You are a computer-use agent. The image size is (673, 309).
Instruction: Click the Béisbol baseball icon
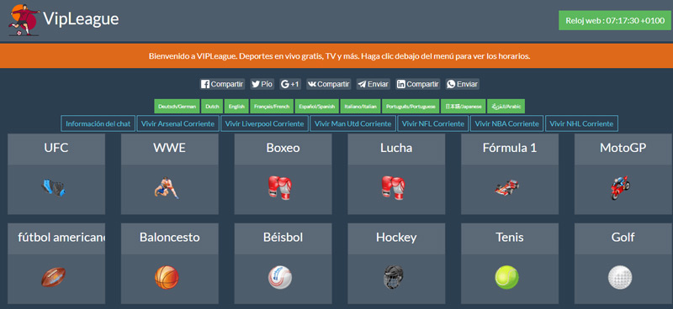coord(280,277)
